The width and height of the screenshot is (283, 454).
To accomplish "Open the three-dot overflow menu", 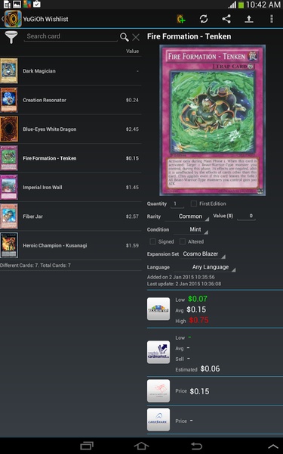I will coord(272,19).
